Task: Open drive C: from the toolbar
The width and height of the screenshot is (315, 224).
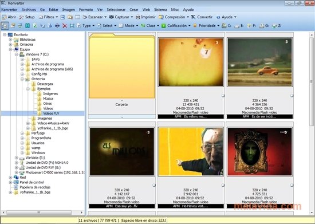Action: coord(226,26)
